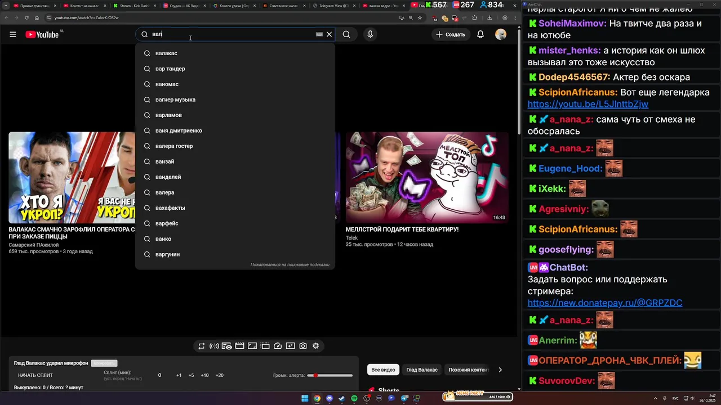Select the "Все видео" filter chip
Viewport: 721px width, 405px height.
[383, 370]
